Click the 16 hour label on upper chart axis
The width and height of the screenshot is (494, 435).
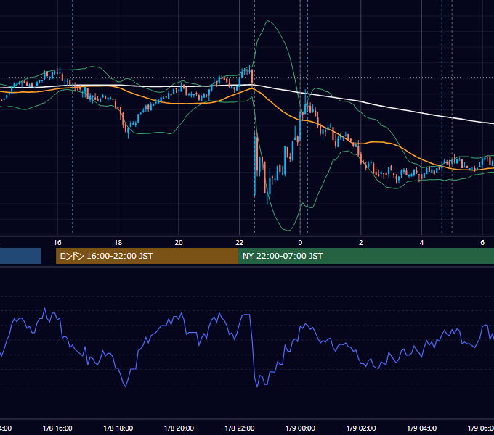57,243
